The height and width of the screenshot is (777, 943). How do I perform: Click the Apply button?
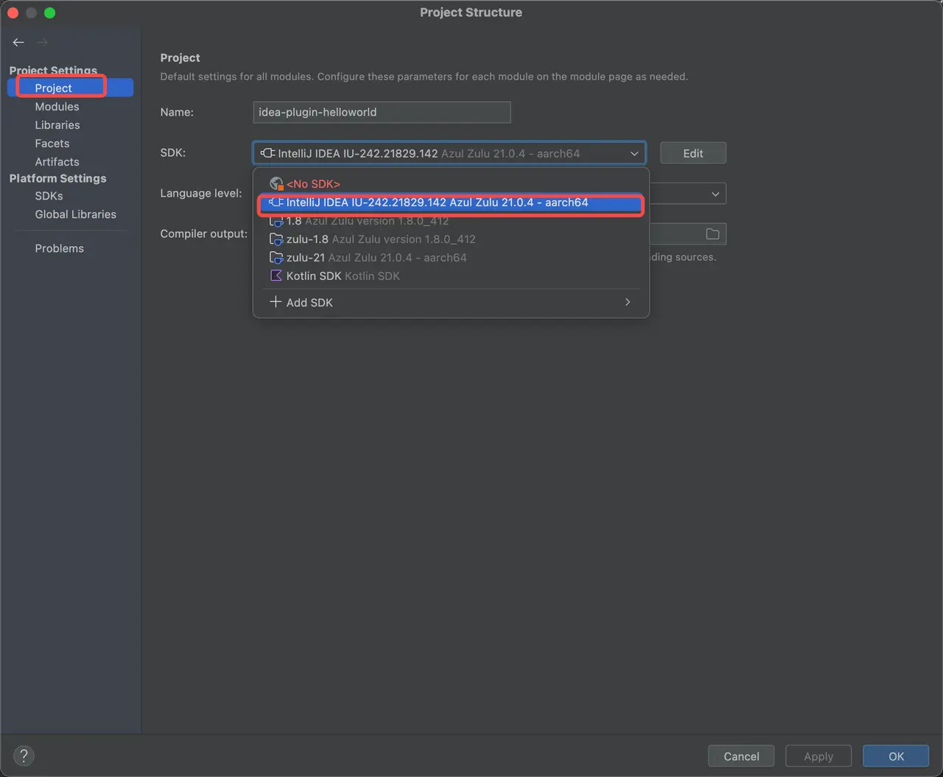click(x=818, y=756)
